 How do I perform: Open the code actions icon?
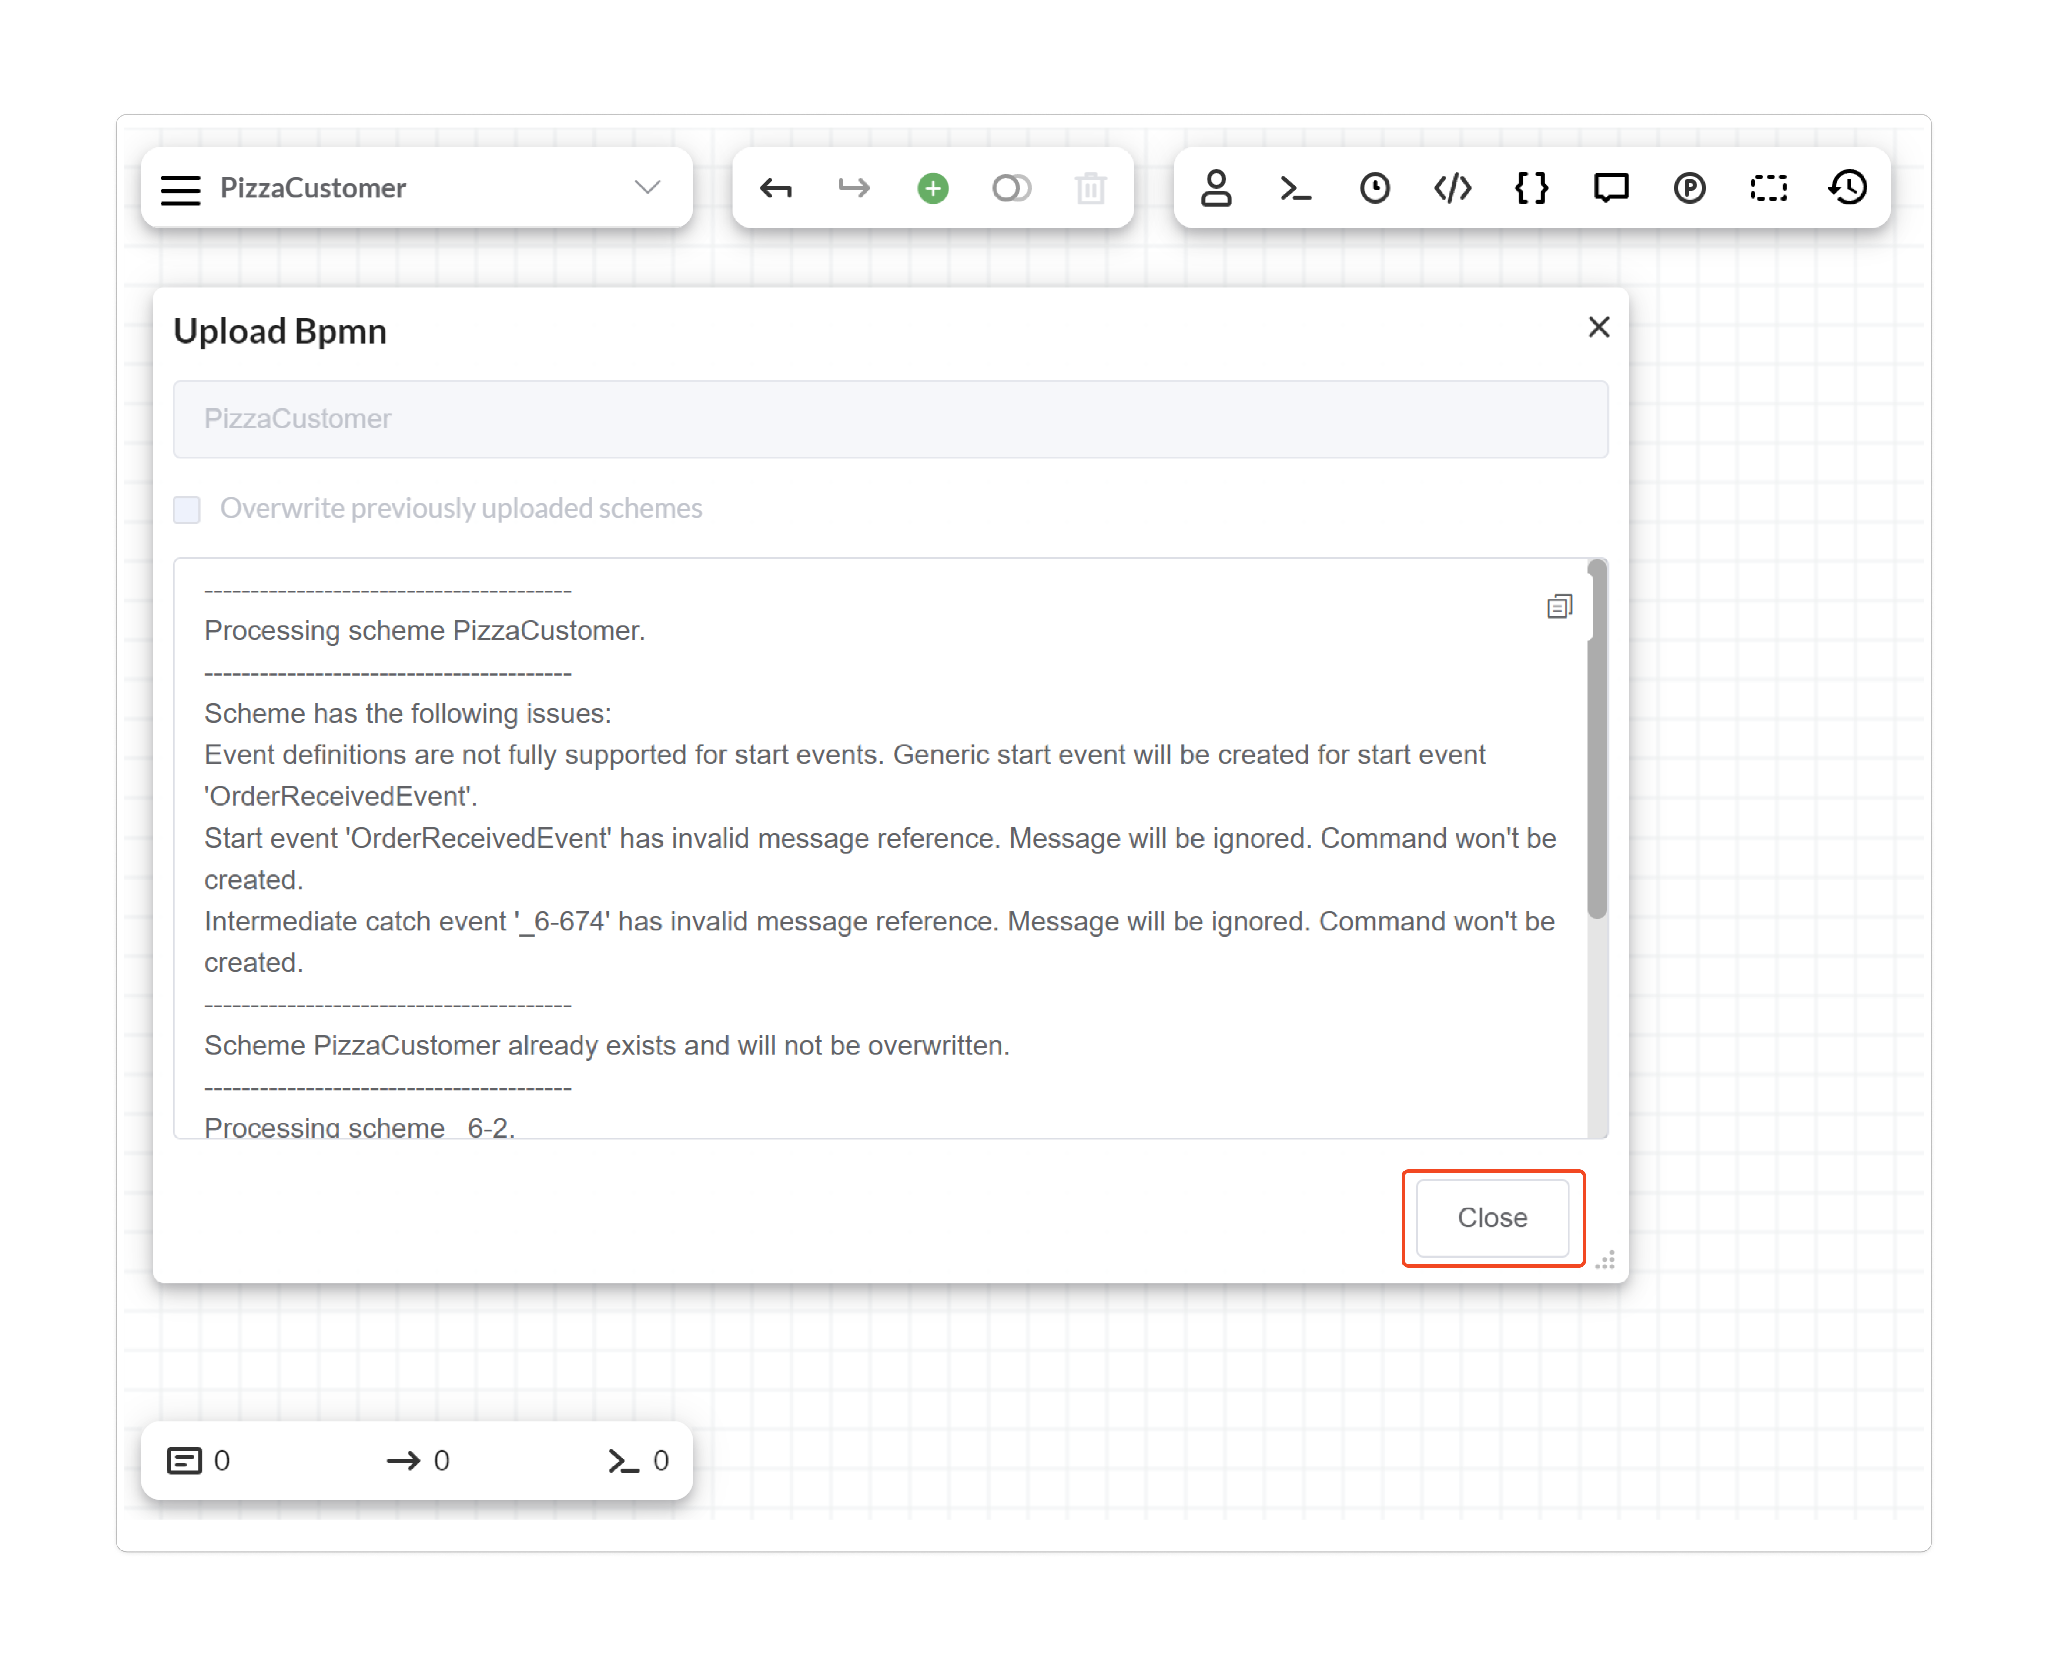pos(1452,187)
